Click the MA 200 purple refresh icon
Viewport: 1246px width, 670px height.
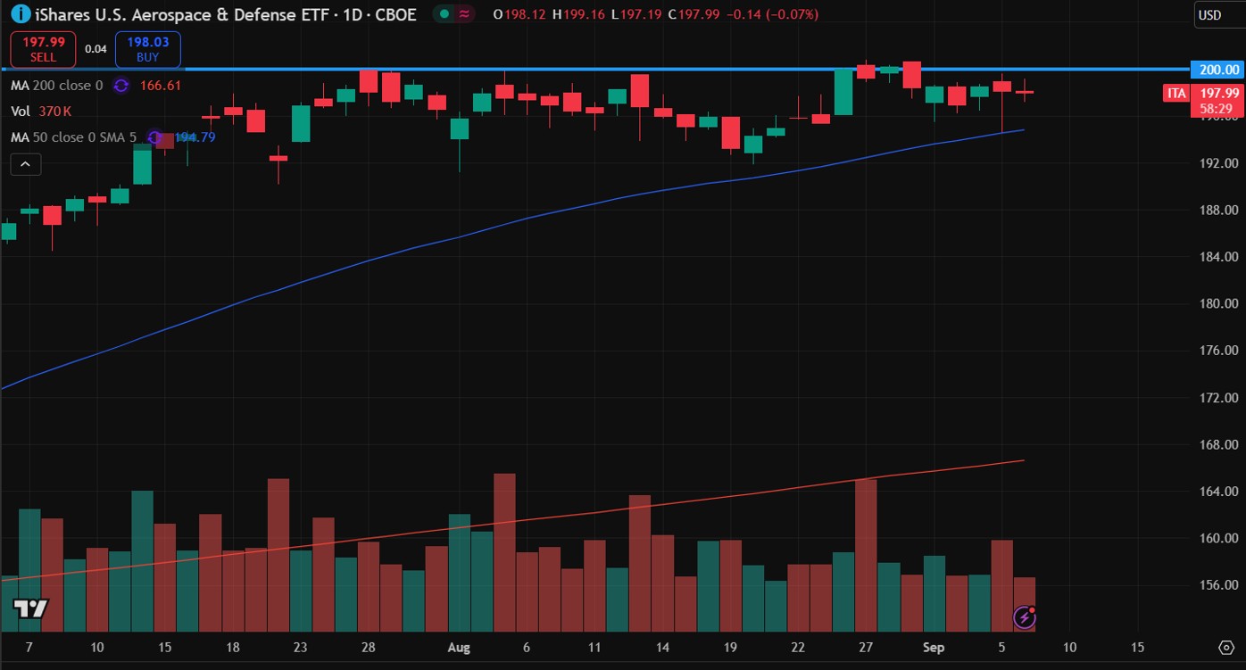pyautogui.click(x=122, y=86)
